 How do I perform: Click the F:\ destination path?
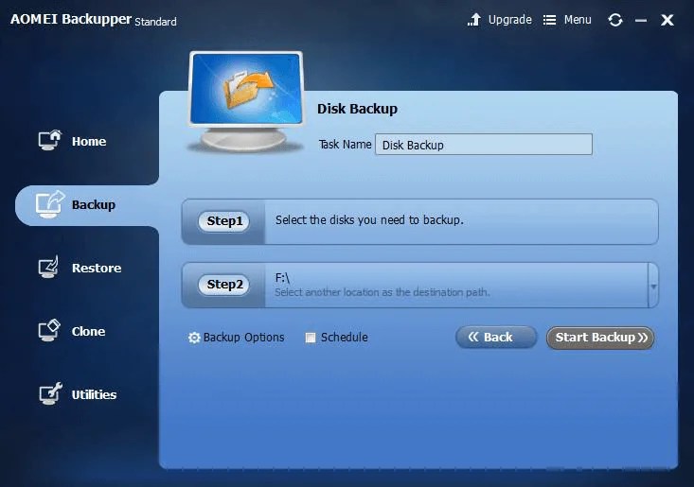pos(282,278)
